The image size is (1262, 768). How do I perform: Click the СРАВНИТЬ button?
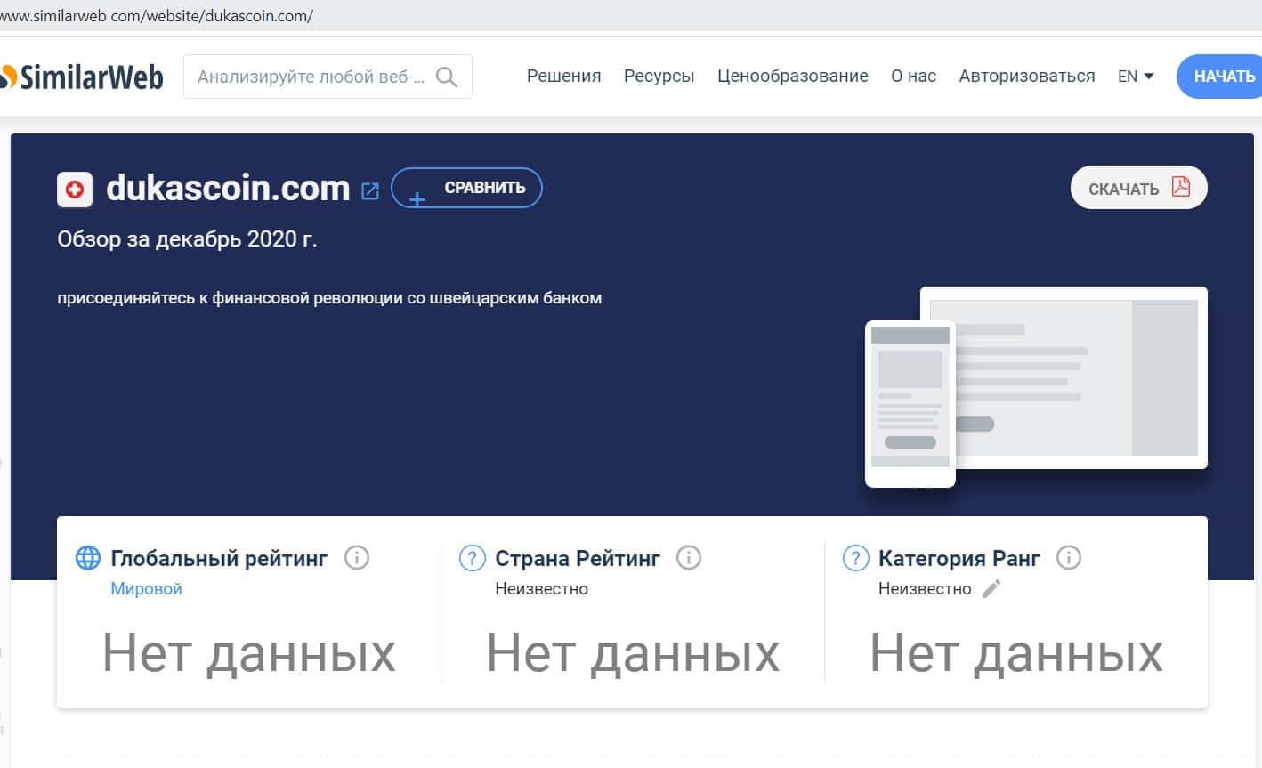pyautogui.click(x=466, y=188)
